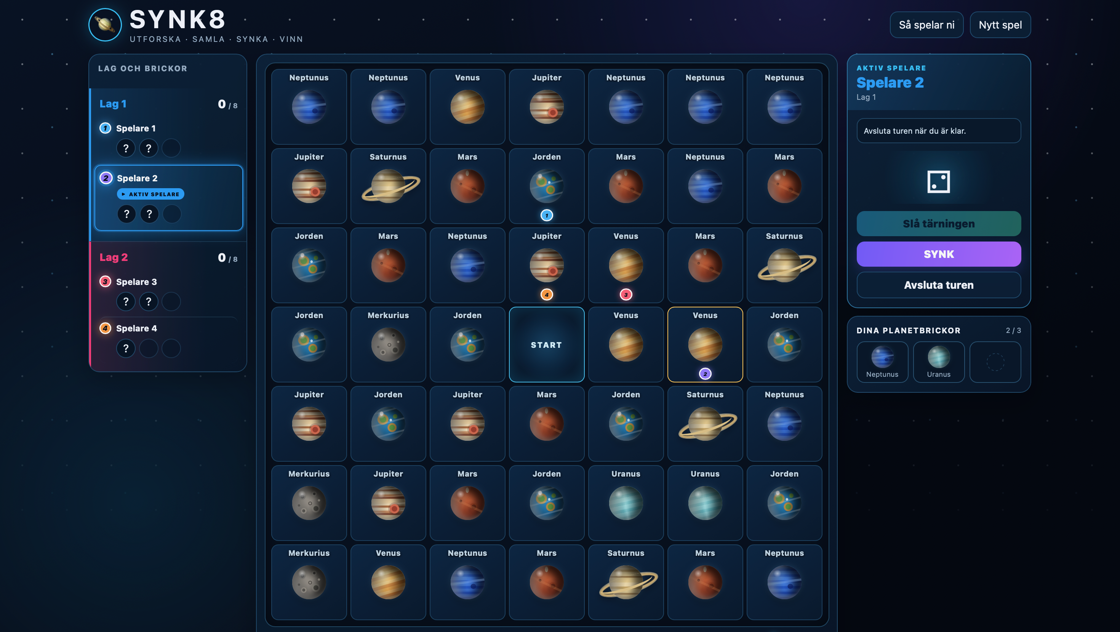End the turn with Avsluta turen
Screen dimensions: 1120x632
click(x=938, y=285)
